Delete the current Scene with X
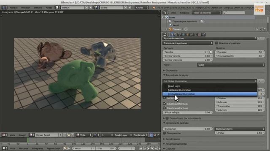 pos(130,8)
